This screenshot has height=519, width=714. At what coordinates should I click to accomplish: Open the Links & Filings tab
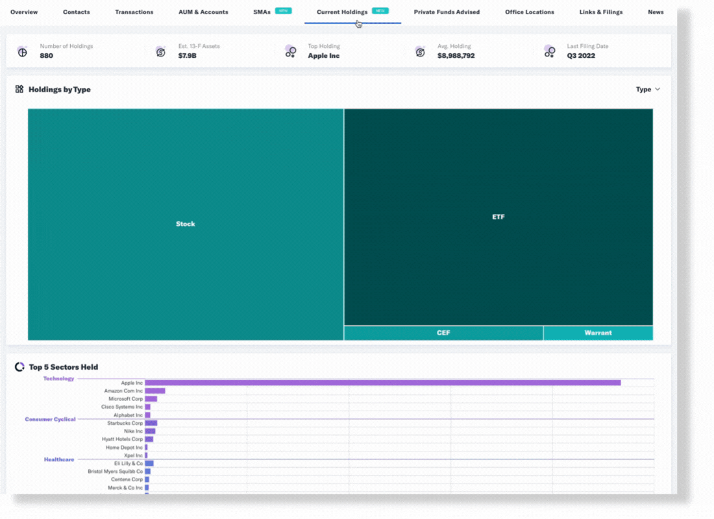tap(600, 12)
